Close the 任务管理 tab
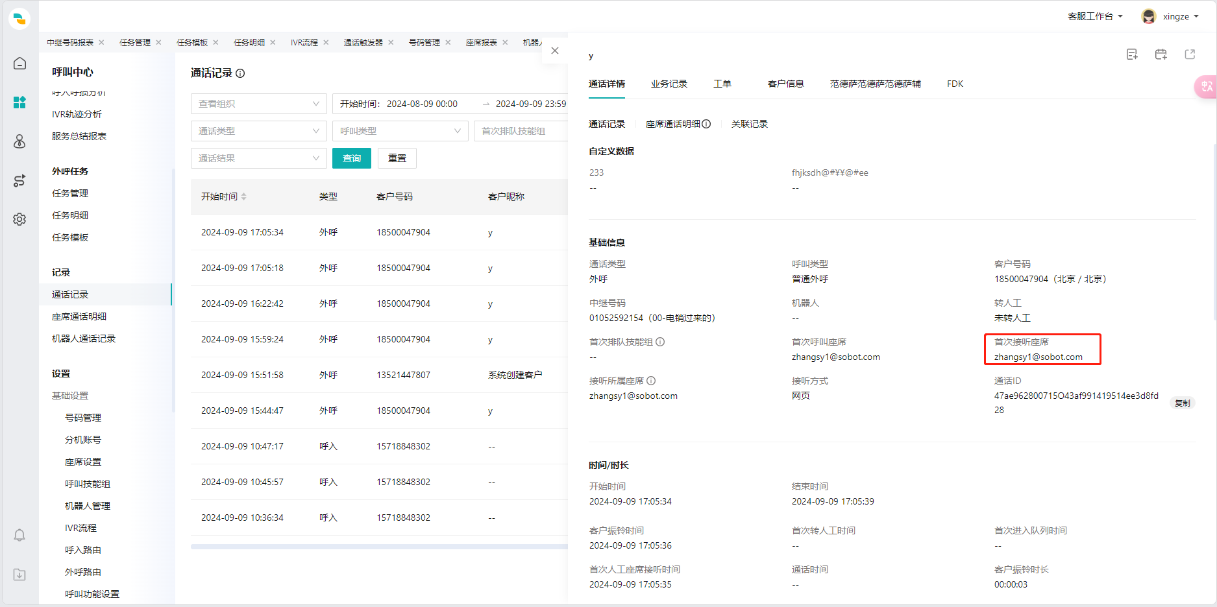 [x=158, y=42]
